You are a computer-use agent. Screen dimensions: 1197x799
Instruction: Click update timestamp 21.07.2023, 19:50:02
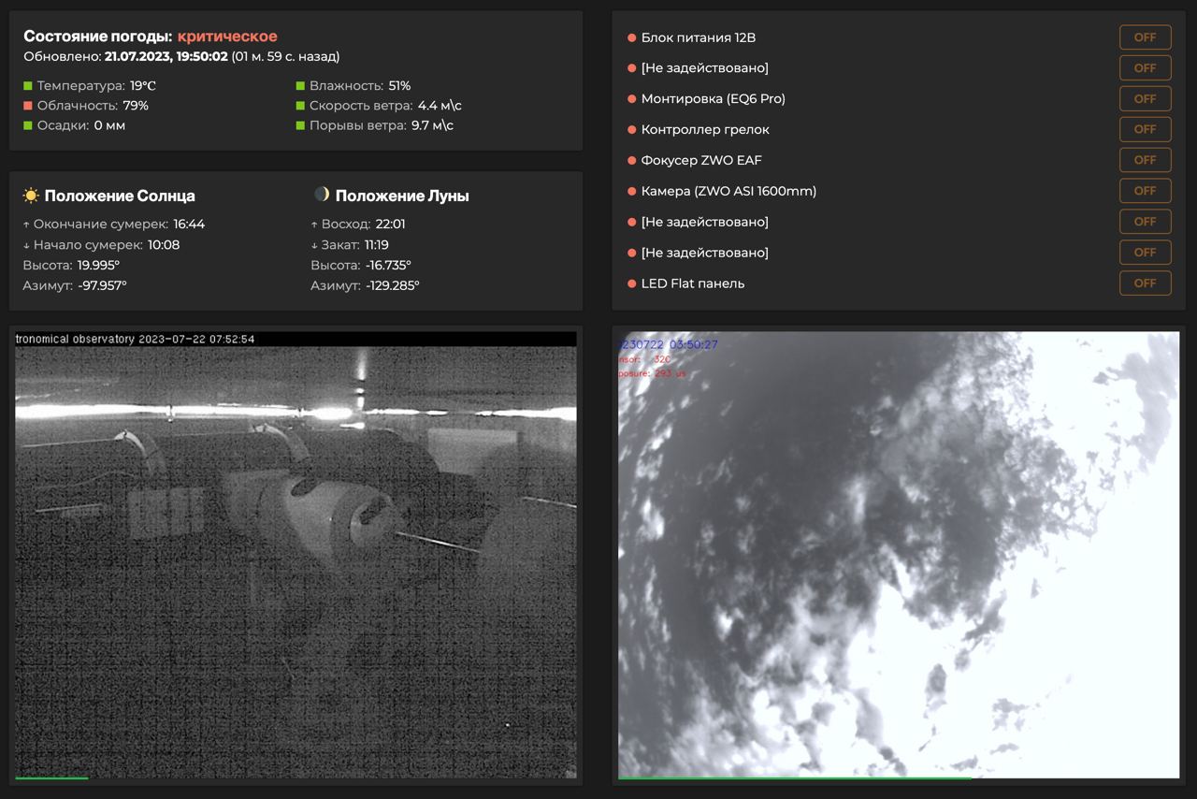[166, 57]
